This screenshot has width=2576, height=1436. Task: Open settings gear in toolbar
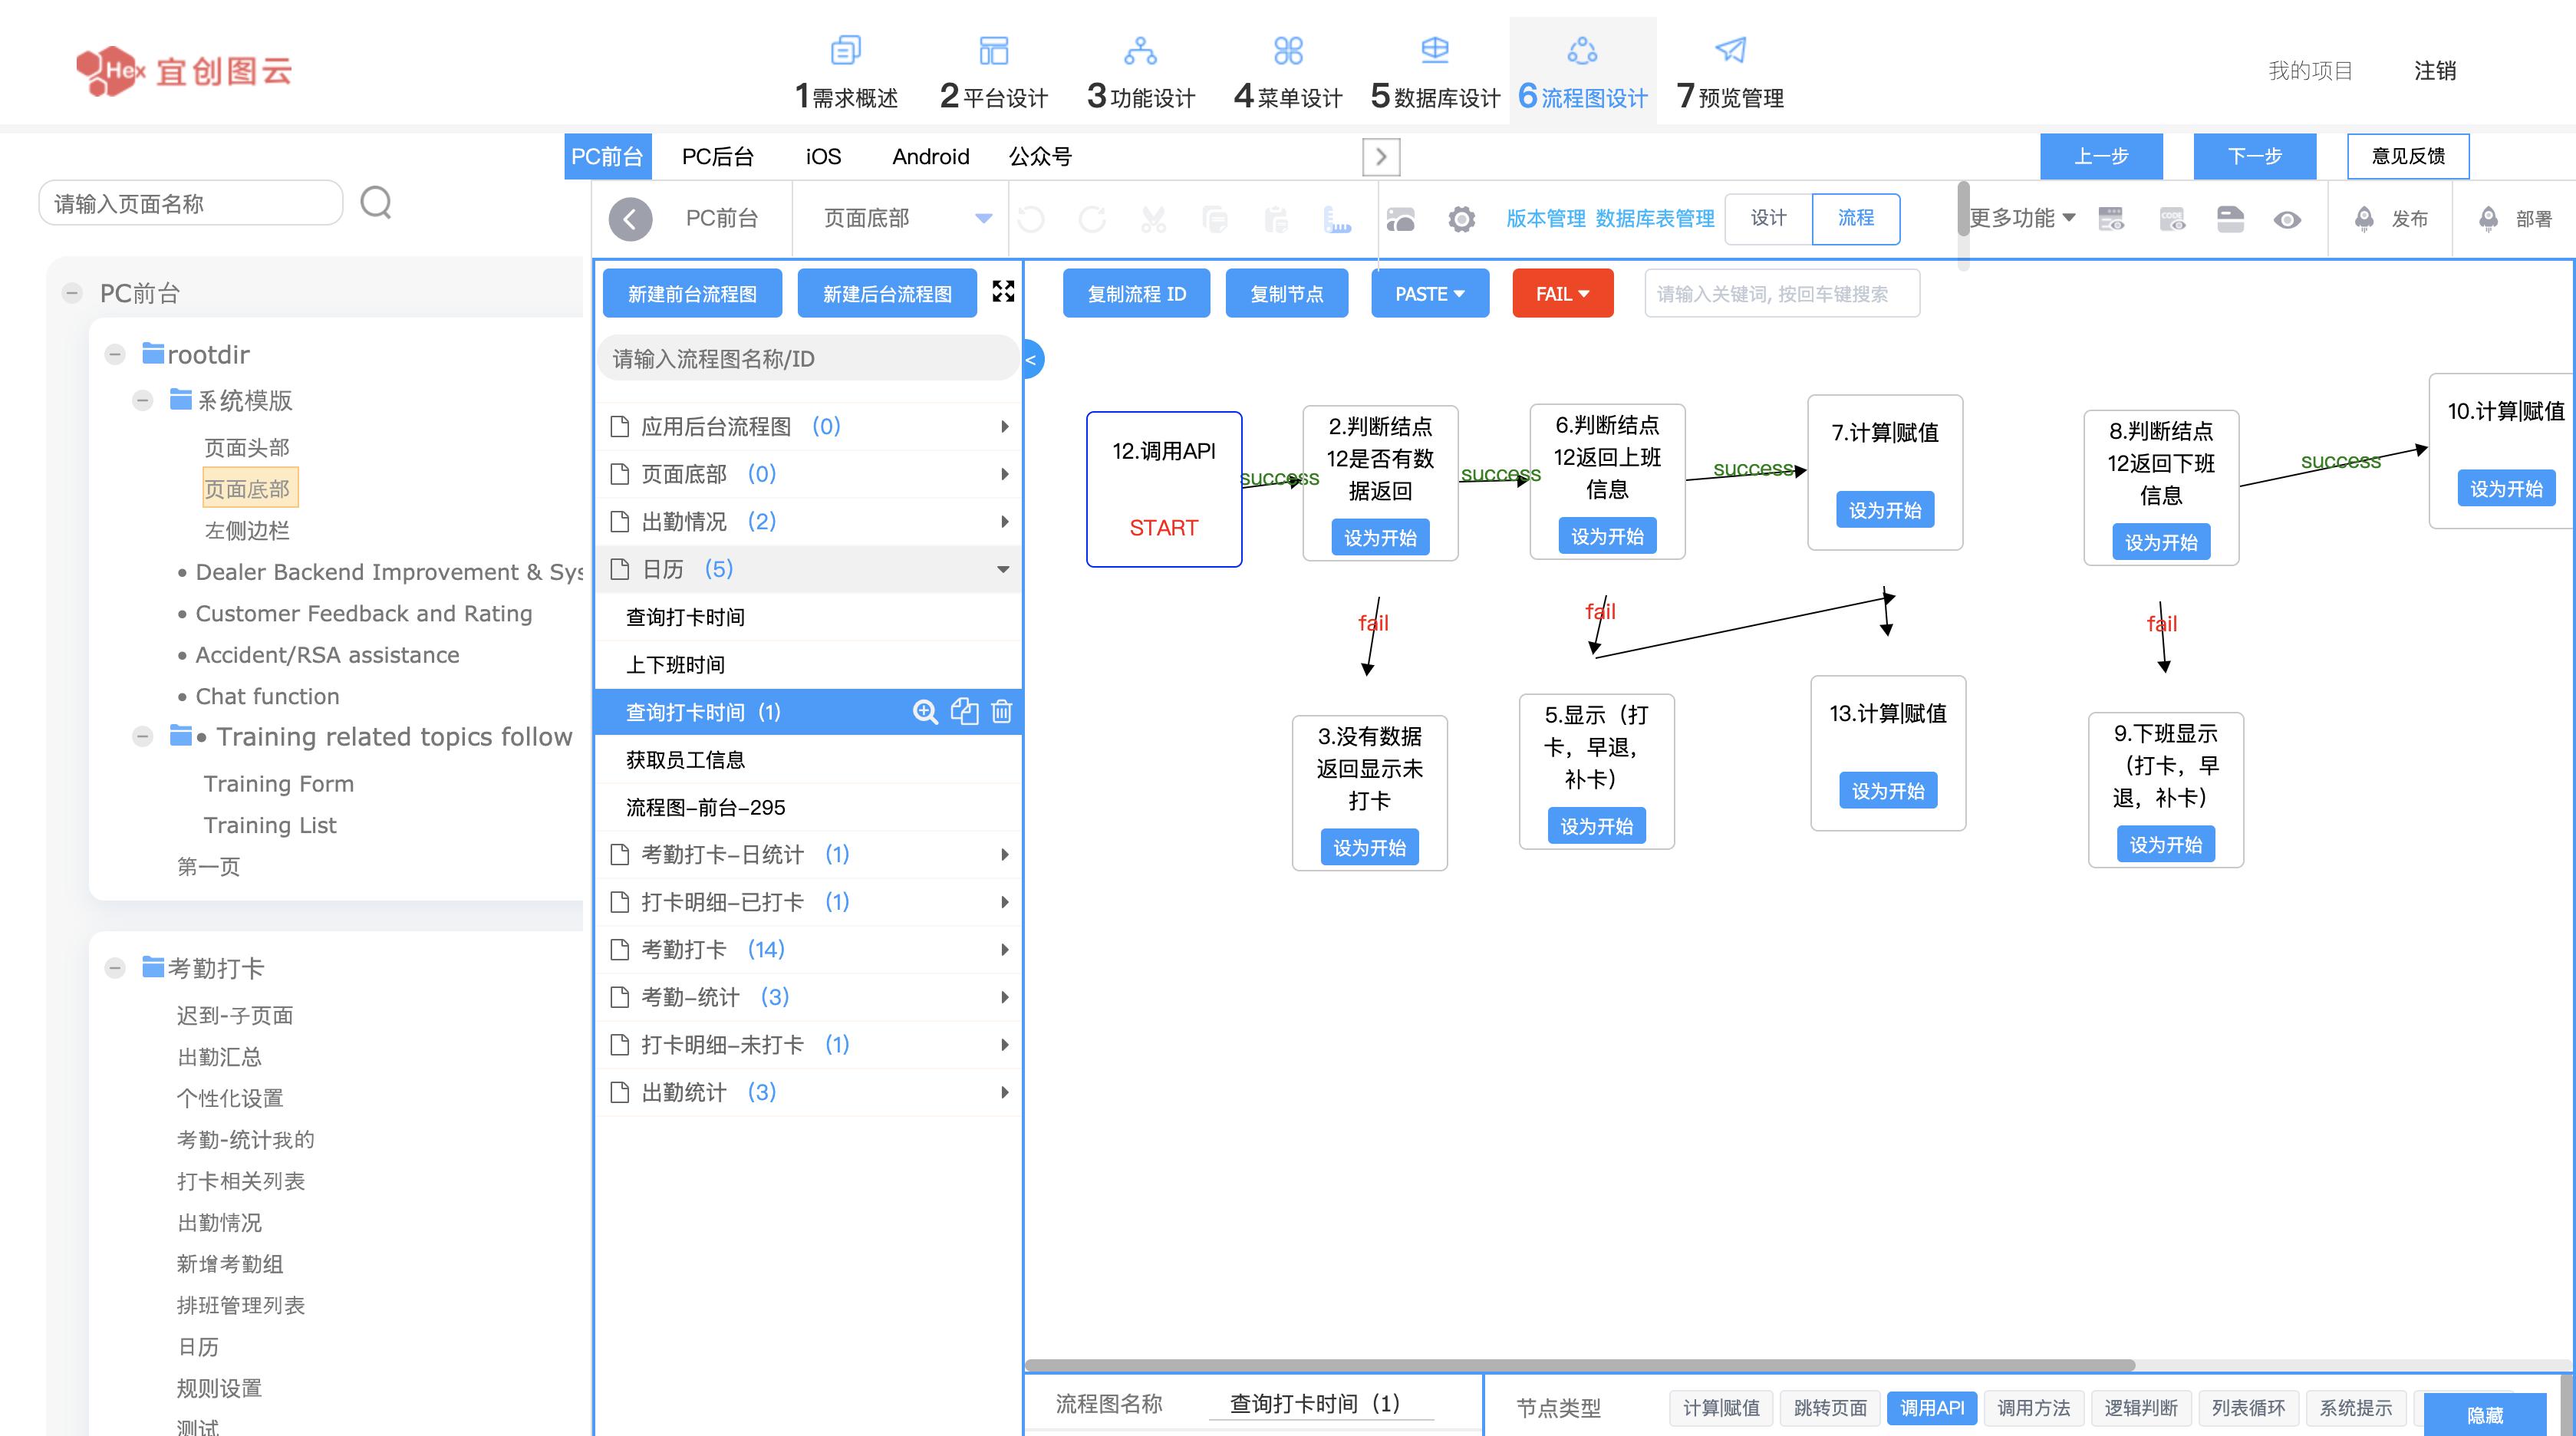(x=1461, y=219)
